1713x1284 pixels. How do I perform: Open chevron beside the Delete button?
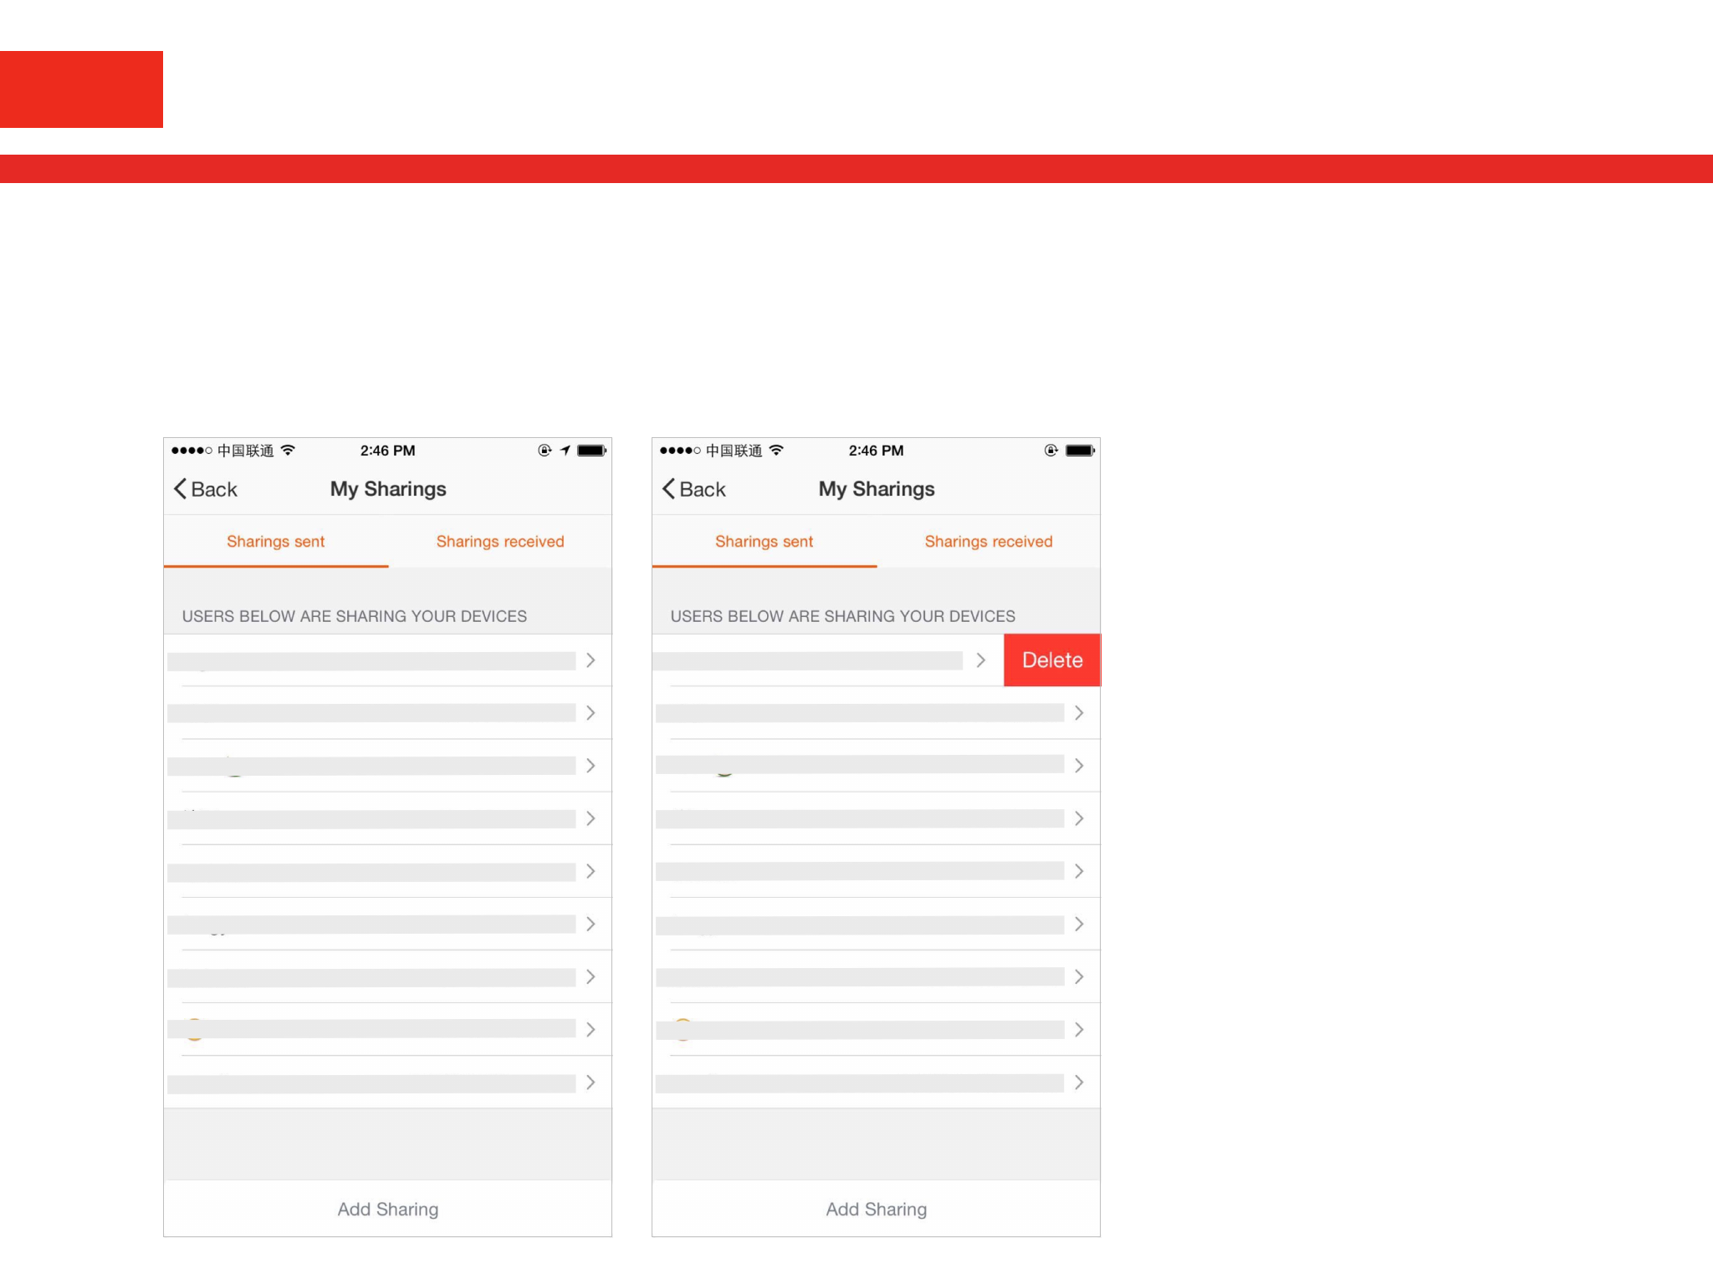(x=980, y=660)
